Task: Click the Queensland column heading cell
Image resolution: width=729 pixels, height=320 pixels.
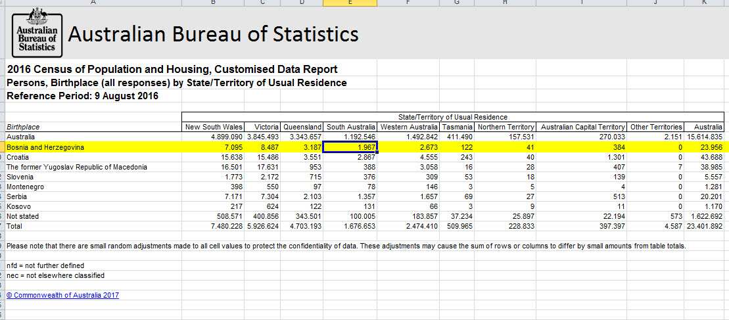Action: point(302,126)
